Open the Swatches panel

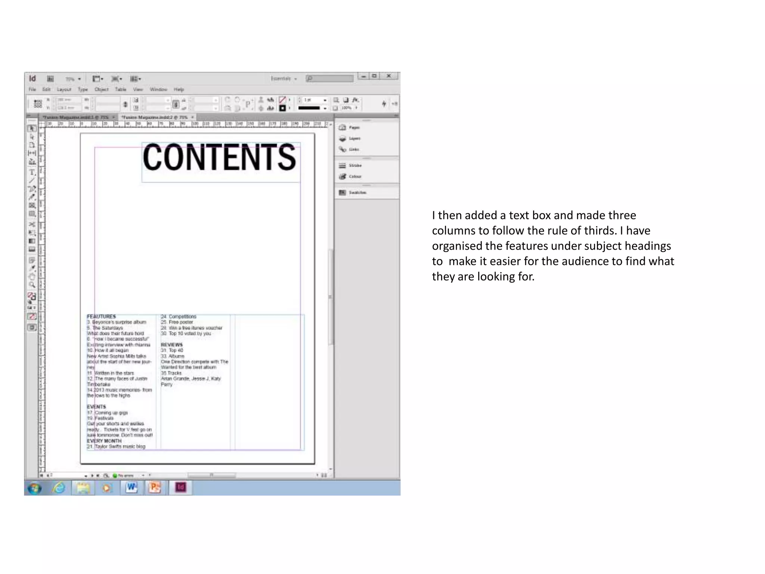click(353, 192)
